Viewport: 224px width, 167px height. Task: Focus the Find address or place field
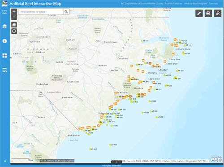click(x=40, y=12)
